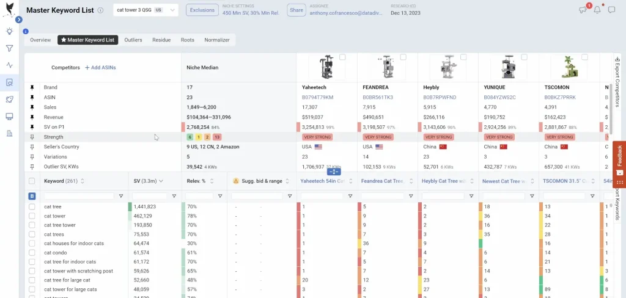Click the Exclusions button
Image resolution: width=626 pixels, height=298 pixels.
[202, 10]
